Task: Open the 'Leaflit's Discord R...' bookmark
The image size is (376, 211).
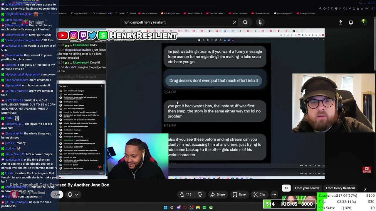Action: coord(193,13)
